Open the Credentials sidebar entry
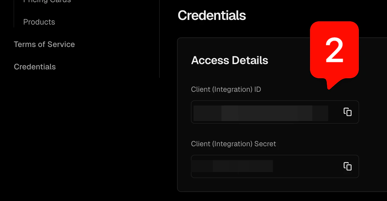 [35, 67]
